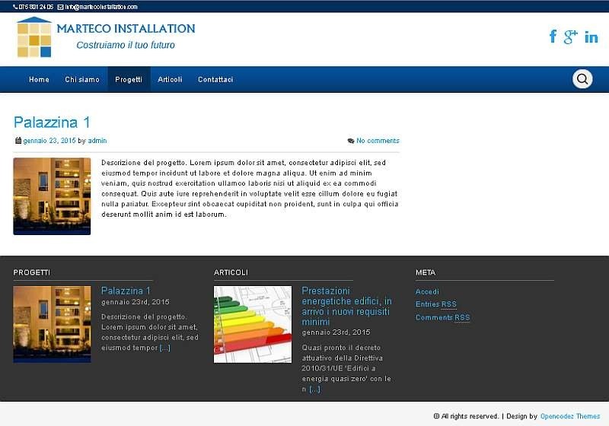The width and height of the screenshot is (609, 426).
Task: Open the Articoli menu item
Action: (x=170, y=80)
